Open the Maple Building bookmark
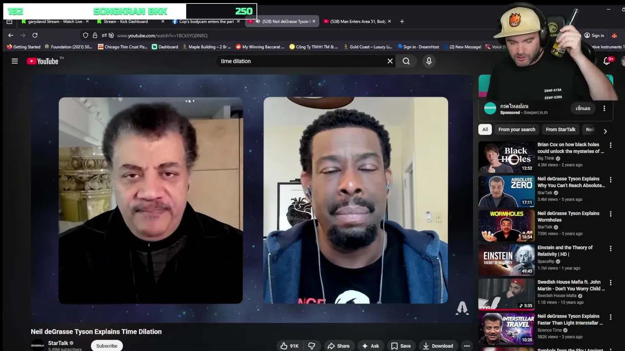625x351 pixels. click(x=207, y=47)
